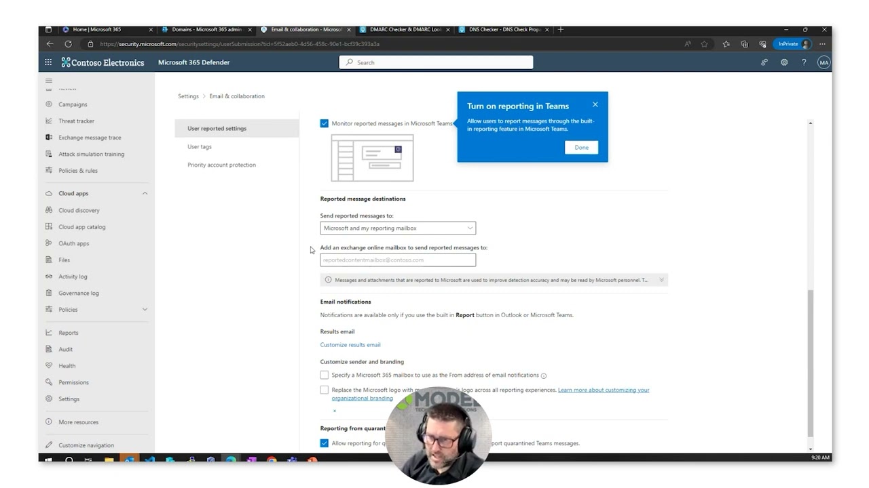Viewport: 869px width, 488px height.
Task: Open the Windows Start menu
Action: click(48, 460)
